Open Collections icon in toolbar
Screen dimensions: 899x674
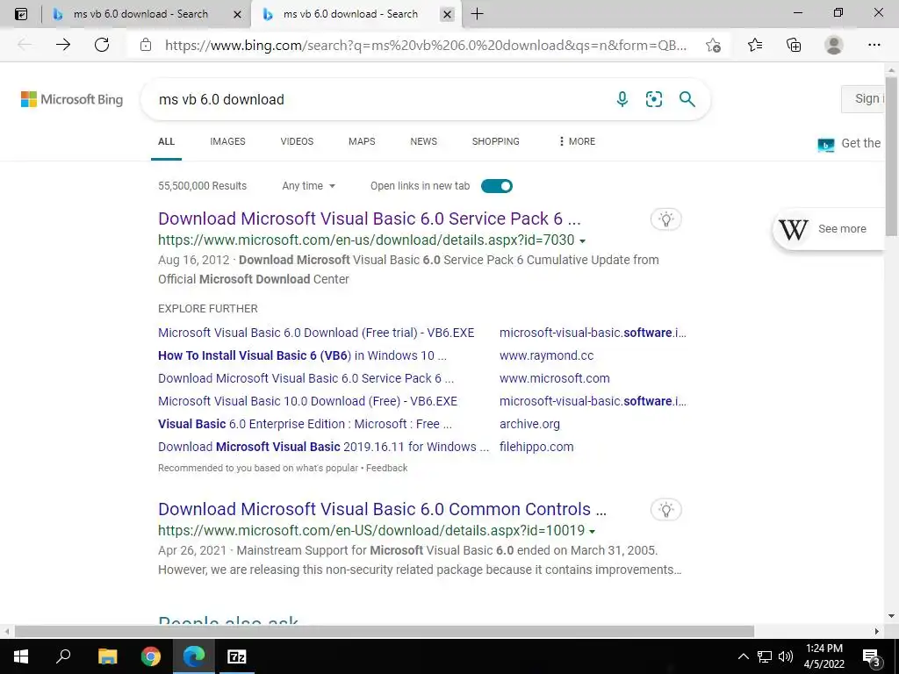point(794,45)
